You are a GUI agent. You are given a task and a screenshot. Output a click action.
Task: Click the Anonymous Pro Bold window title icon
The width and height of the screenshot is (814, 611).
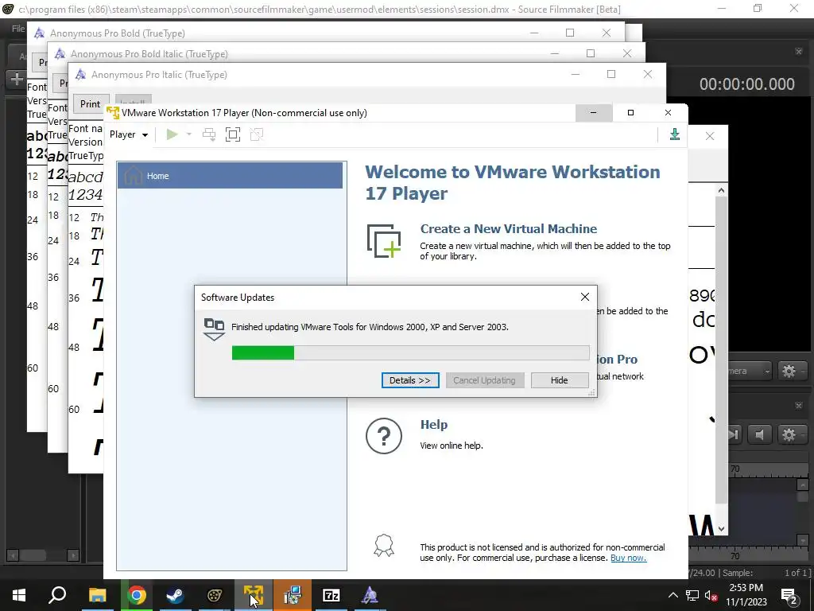[39, 33]
